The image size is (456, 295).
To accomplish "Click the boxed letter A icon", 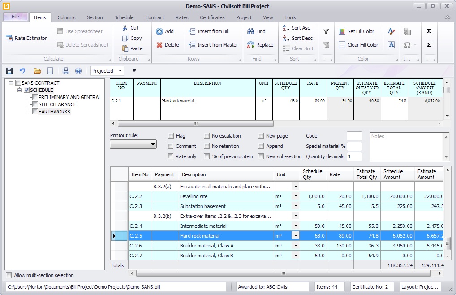I will [391, 44].
